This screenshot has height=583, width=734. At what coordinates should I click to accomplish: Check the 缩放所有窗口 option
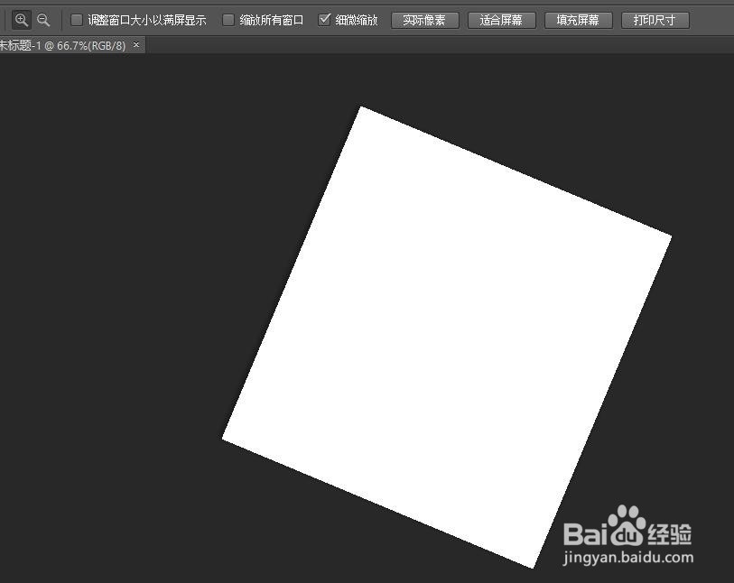229,18
